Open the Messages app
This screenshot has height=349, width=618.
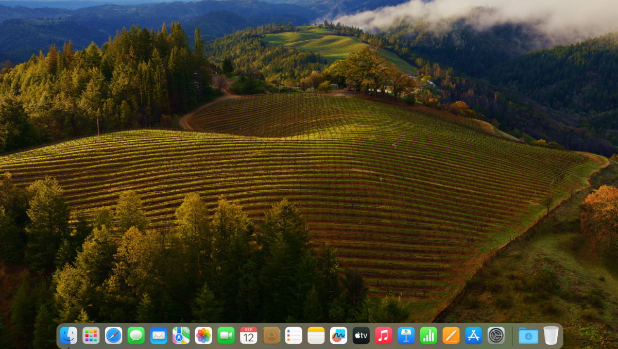click(x=136, y=336)
